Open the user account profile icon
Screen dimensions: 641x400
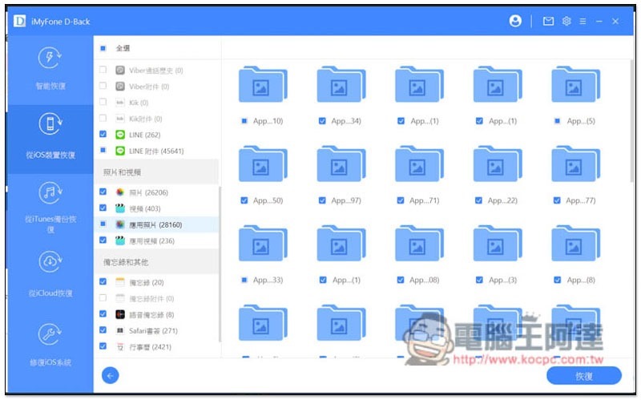(515, 22)
